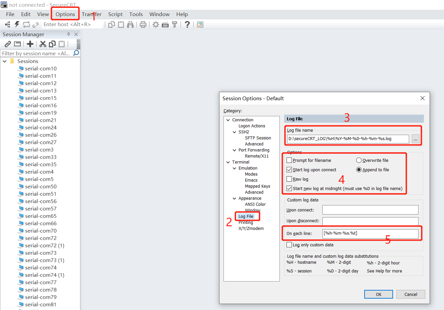
Task: Open Find using the binoculars icon
Action: [130, 24]
